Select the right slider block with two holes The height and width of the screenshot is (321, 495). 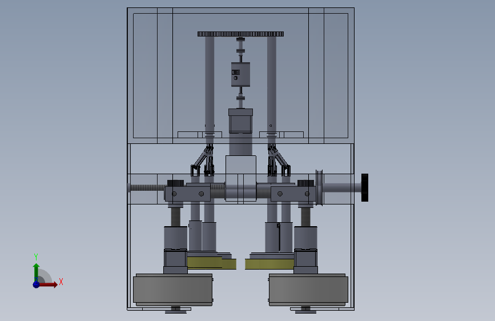[x=293, y=194]
